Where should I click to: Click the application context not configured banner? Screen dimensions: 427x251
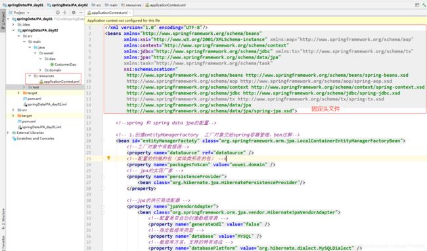(x=256, y=20)
